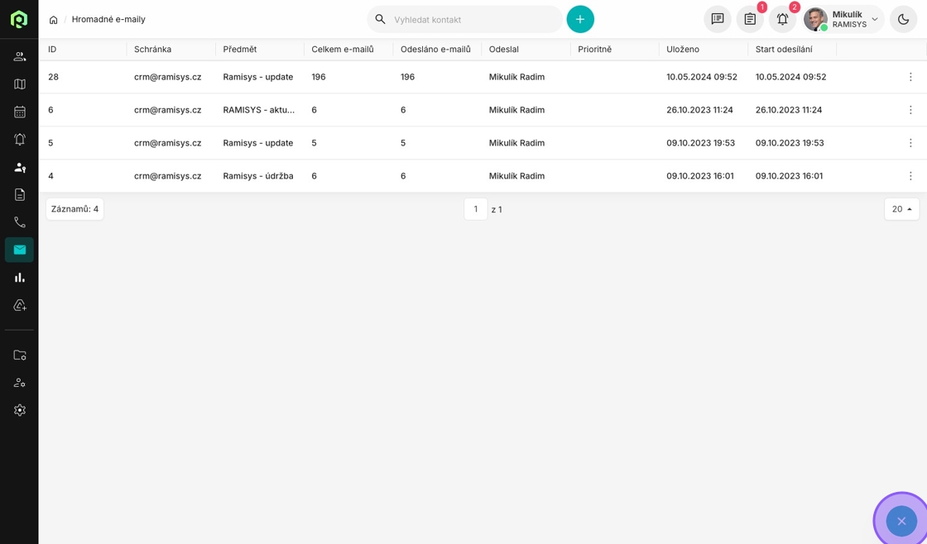Viewport: 927px width, 544px height.
Task: Open the calendar icon in the sidebar
Action: [x=20, y=112]
